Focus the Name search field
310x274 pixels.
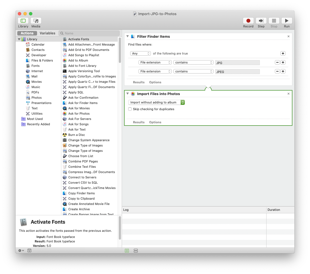[89, 33]
